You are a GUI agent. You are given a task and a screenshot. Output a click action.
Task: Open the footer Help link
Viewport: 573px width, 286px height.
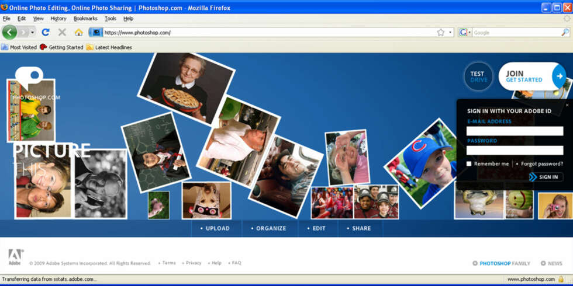[216, 263]
